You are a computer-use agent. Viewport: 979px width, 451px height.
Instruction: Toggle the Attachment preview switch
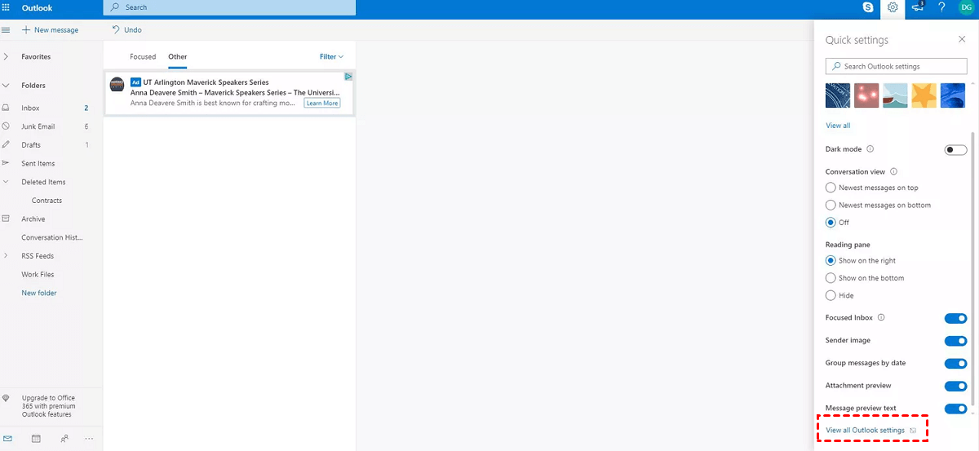click(955, 387)
